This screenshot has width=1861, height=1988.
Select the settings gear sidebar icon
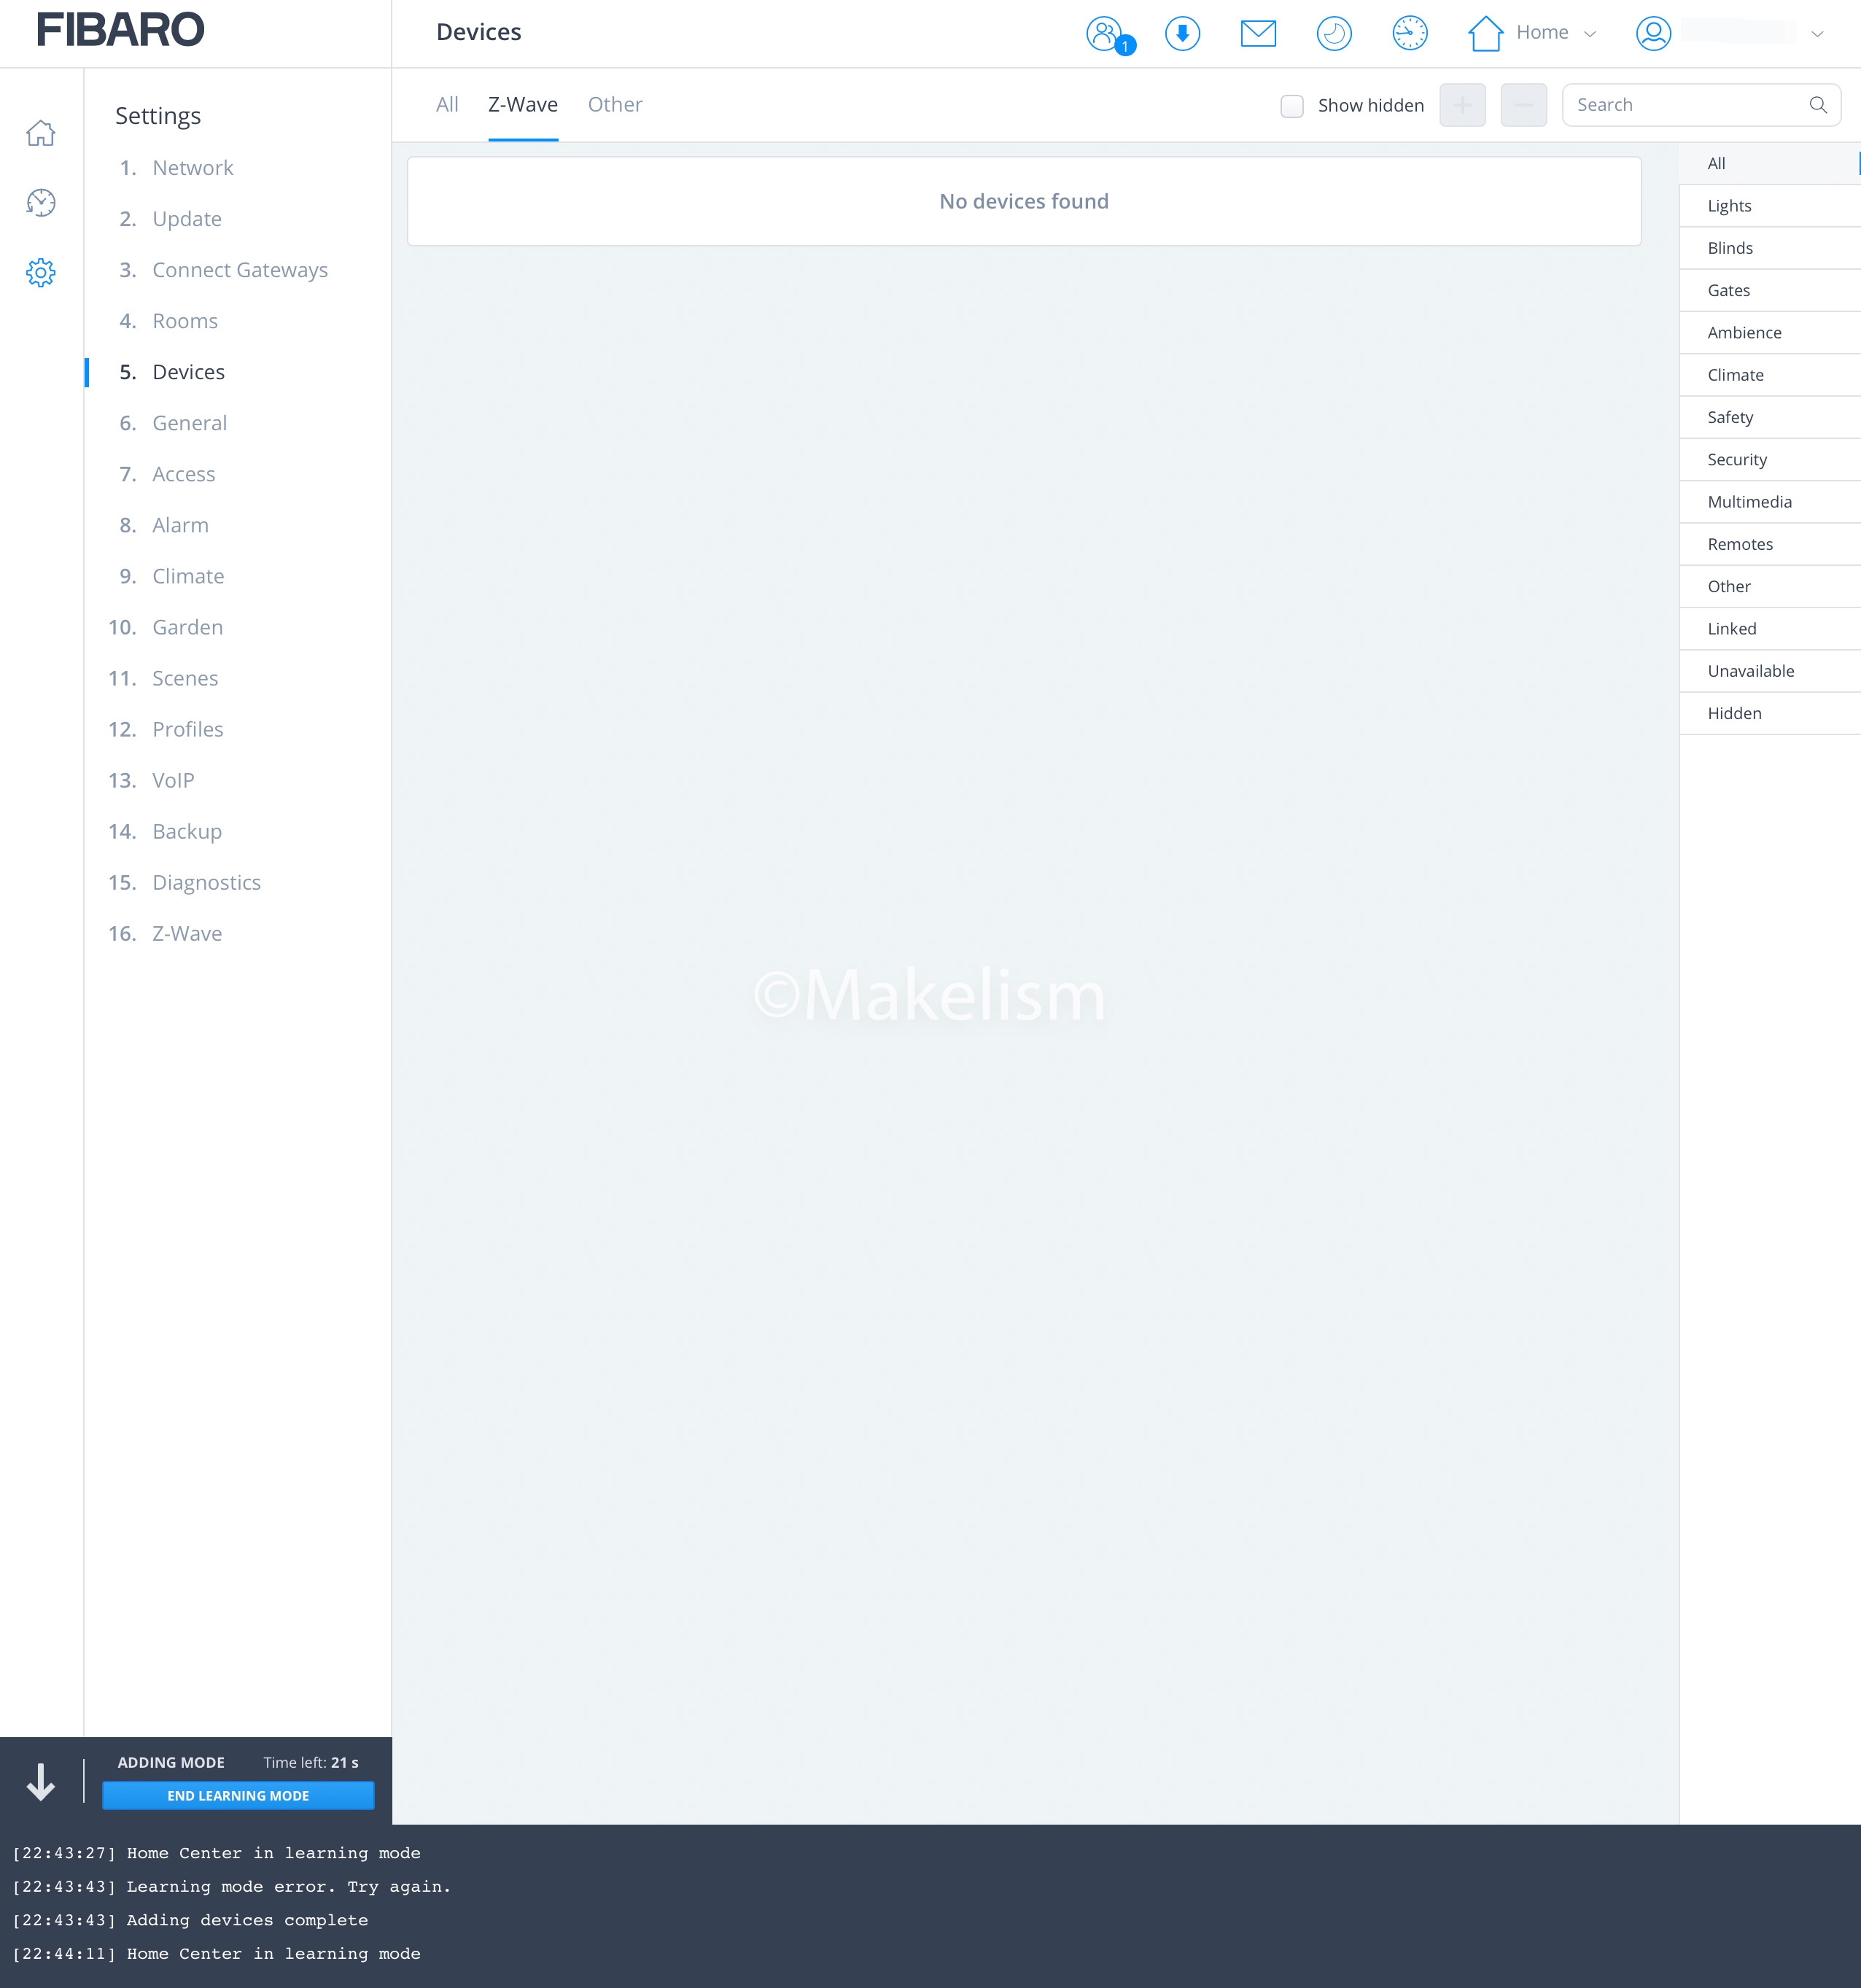point(41,272)
